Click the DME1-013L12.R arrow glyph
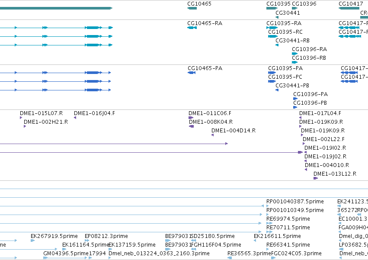This screenshot has width=368, height=260. (316, 179)
